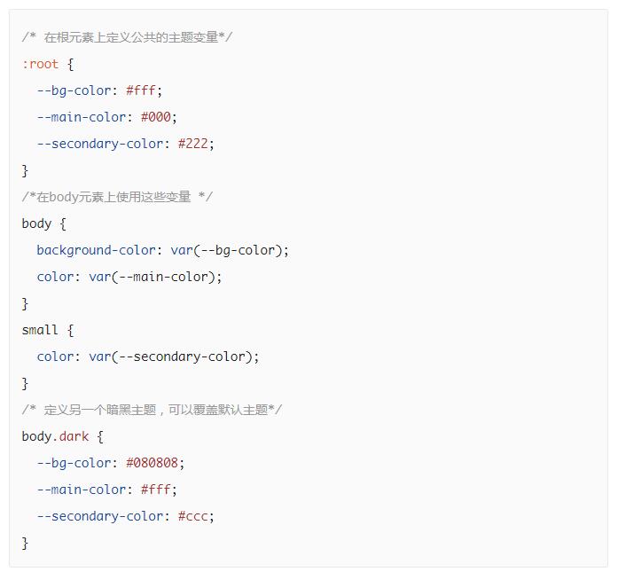The image size is (618, 572).
Task: Click the --main-color property in :root
Action: 82,117
